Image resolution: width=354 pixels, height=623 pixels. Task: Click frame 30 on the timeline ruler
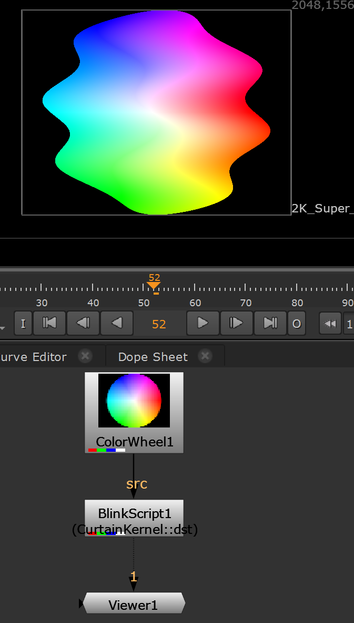pyautogui.click(x=42, y=303)
